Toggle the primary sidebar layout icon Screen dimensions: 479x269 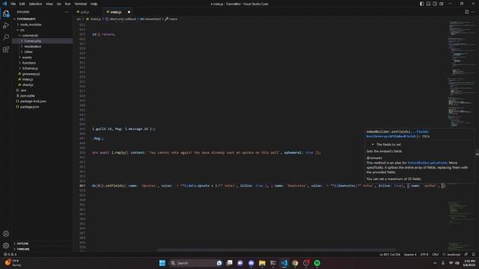tap(421, 4)
